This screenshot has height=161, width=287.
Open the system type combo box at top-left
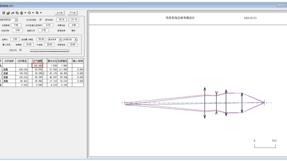click(9, 20)
